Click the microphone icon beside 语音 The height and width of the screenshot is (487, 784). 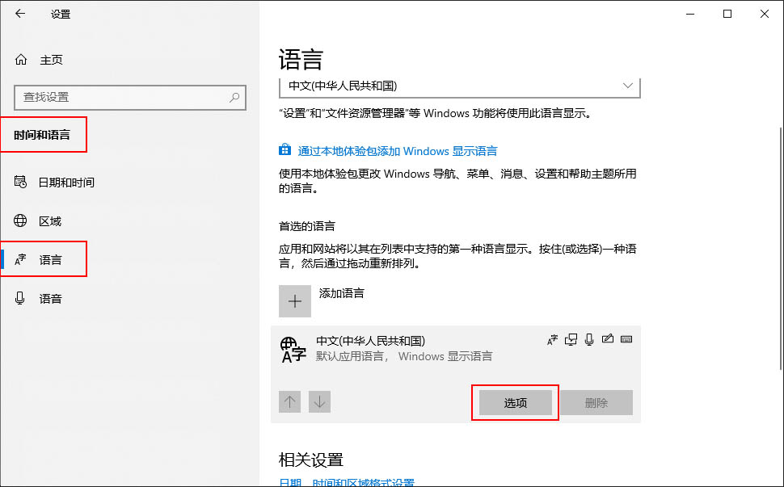pyautogui.click(x=20, y=298)
